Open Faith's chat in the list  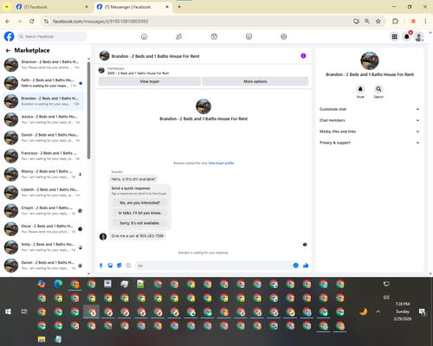tap(43, 83)
